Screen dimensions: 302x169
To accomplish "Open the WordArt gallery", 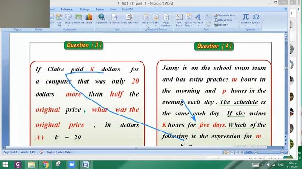I will 198,20.
